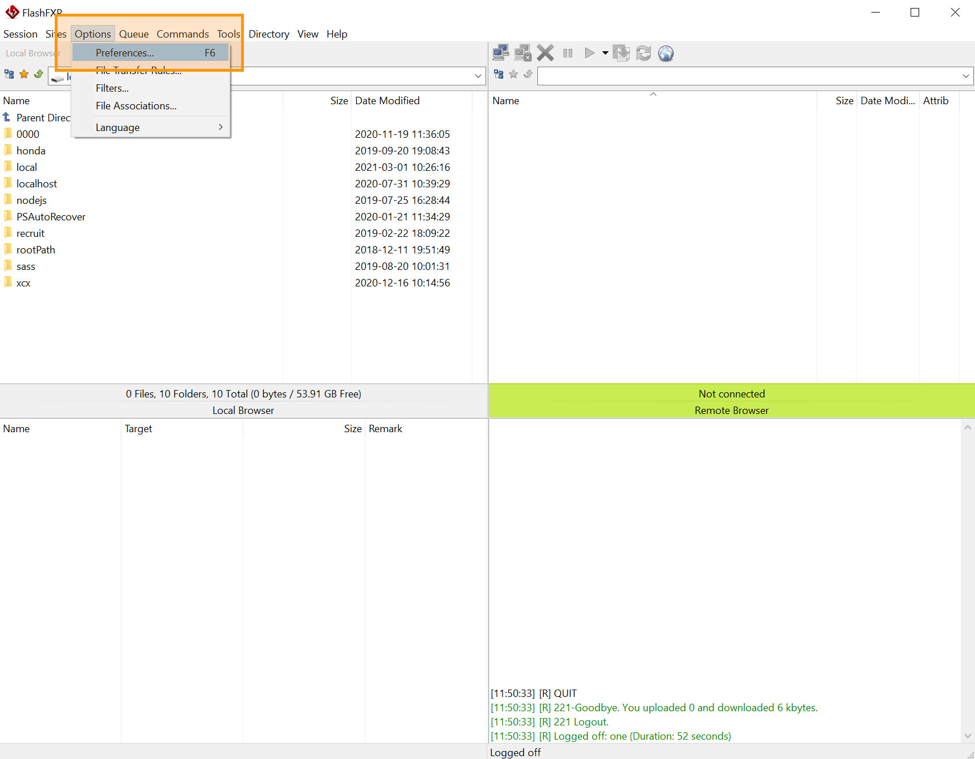Screen dimensions: 975x759
Task: Click the Refresh arrows icon
Action: click(643, 53)
